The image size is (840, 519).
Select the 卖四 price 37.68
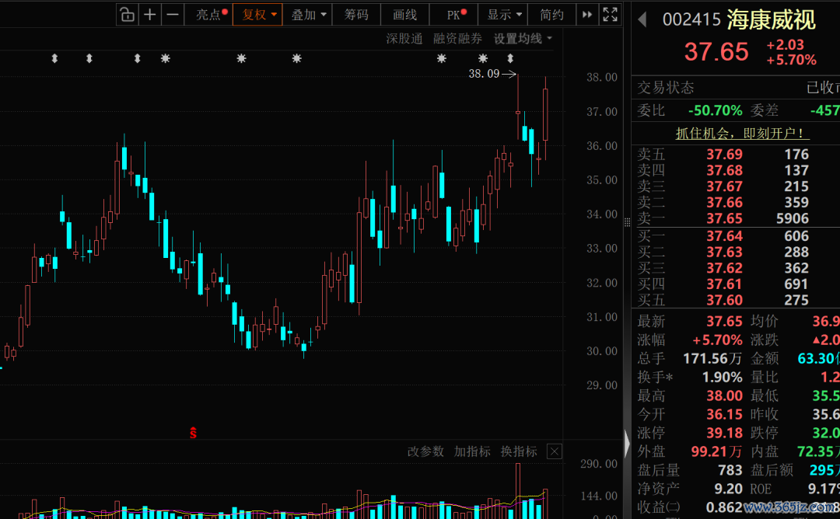724,171
